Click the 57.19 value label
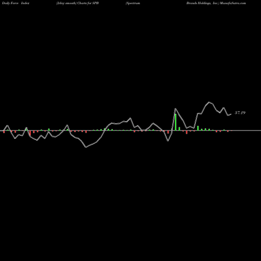Viewport: 261px width, 261px height. pyautogui.click(x=240, y=113)
